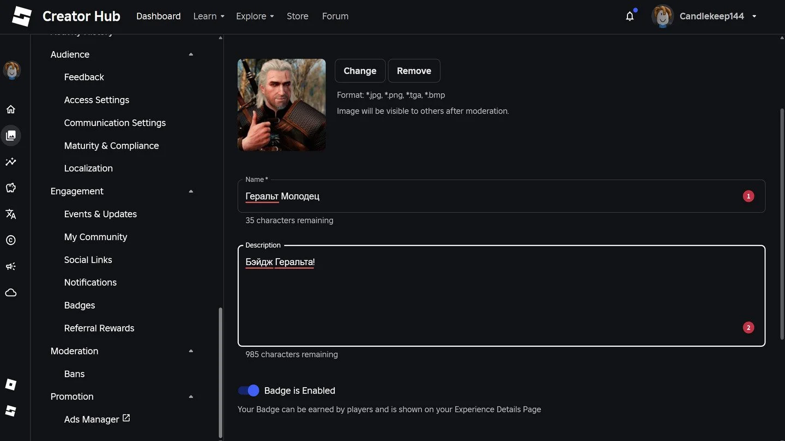Viewport: 785px width, 441px height.
Task: Click the "985 characters remaining" text
Action: click(x=292, y=354)
